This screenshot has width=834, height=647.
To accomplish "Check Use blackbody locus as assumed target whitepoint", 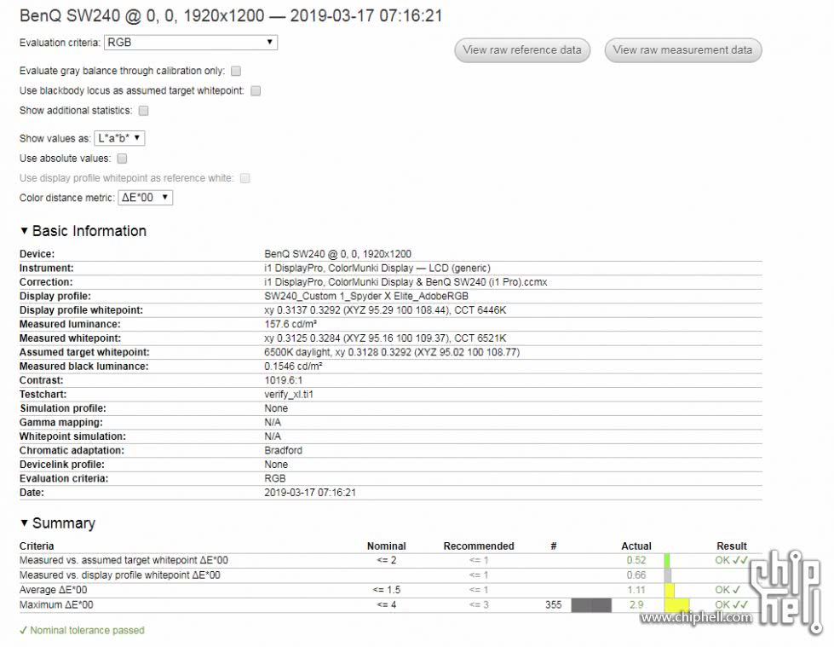I will (x=256, y=90).
